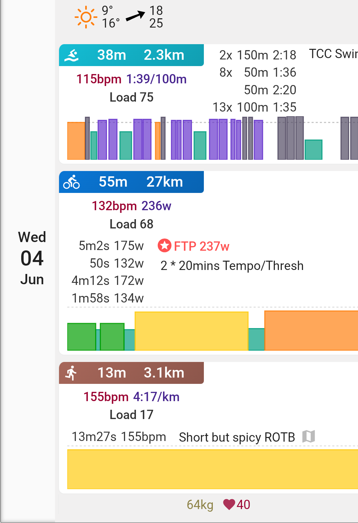Image resolution: width=358 pixels, height=523 pixels.
Task: Click the FTP star badge icon
Action: click(164, 246)
